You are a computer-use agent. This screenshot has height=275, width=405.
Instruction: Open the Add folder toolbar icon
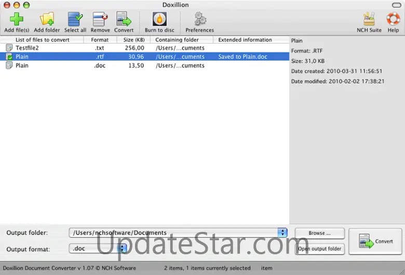pos(47,19)
